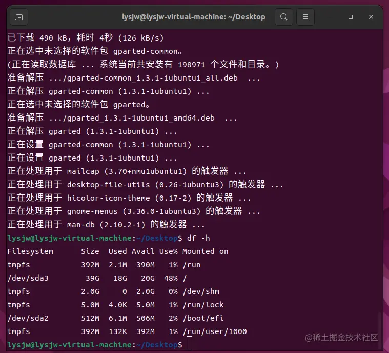
Task: Click the '/boot/efi' mount point
Action: pos(203,318)
